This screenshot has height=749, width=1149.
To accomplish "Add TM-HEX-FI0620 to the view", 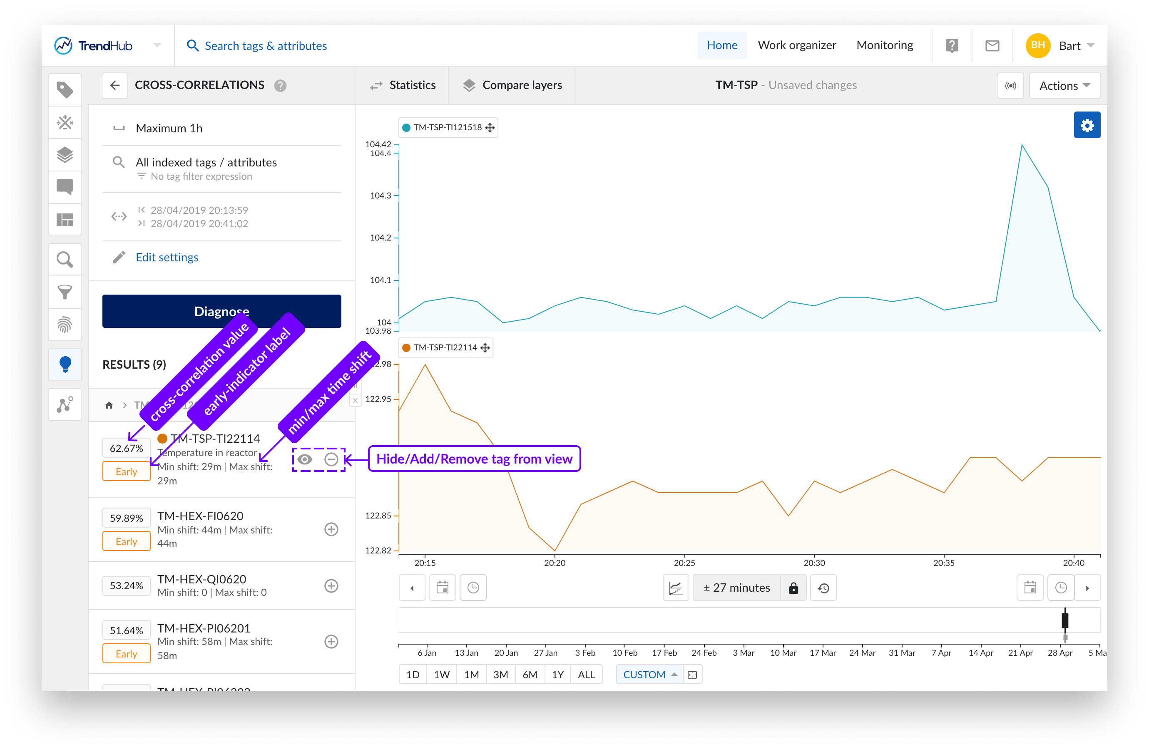I will point(331,529).
